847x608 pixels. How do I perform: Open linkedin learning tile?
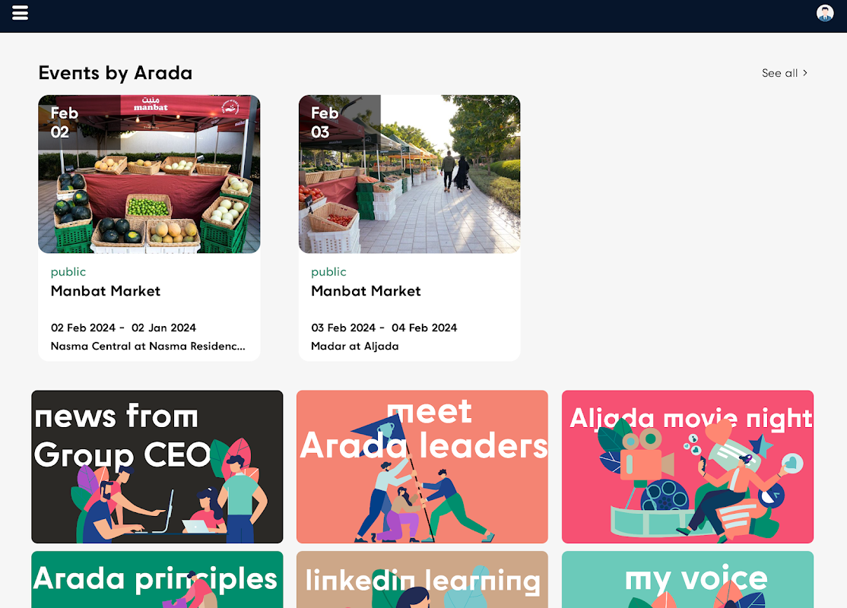(423, 579)
